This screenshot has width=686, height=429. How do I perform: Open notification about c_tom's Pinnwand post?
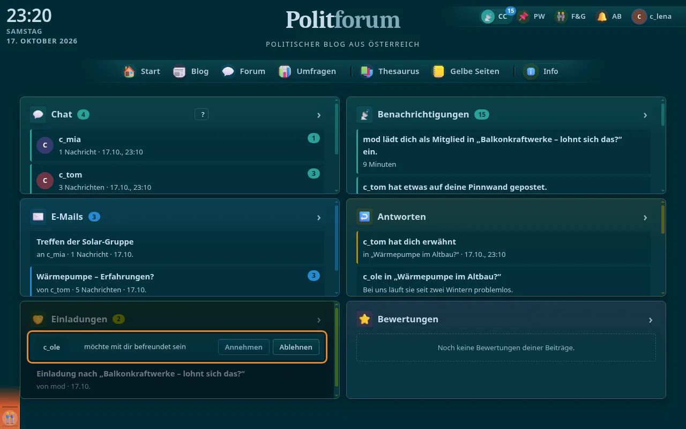504,186
